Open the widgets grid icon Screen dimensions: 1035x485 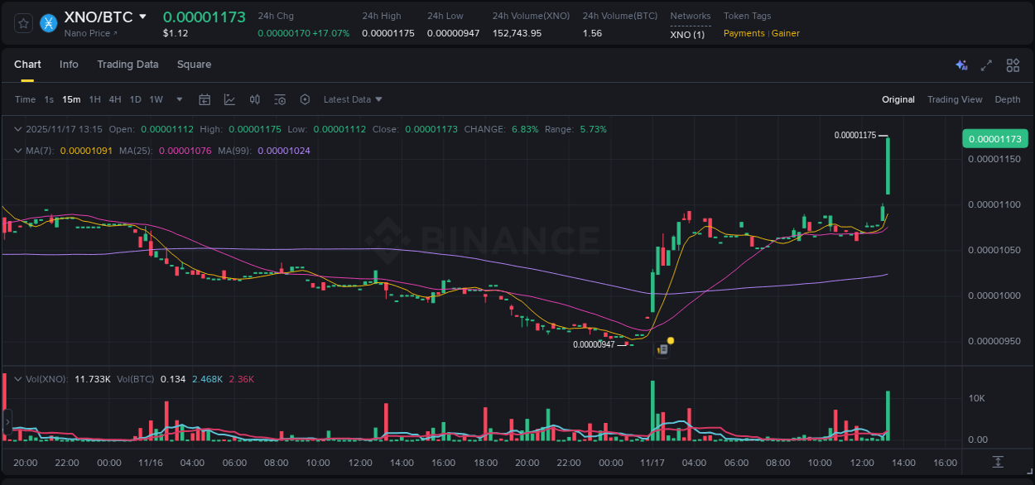point(1012,65)
